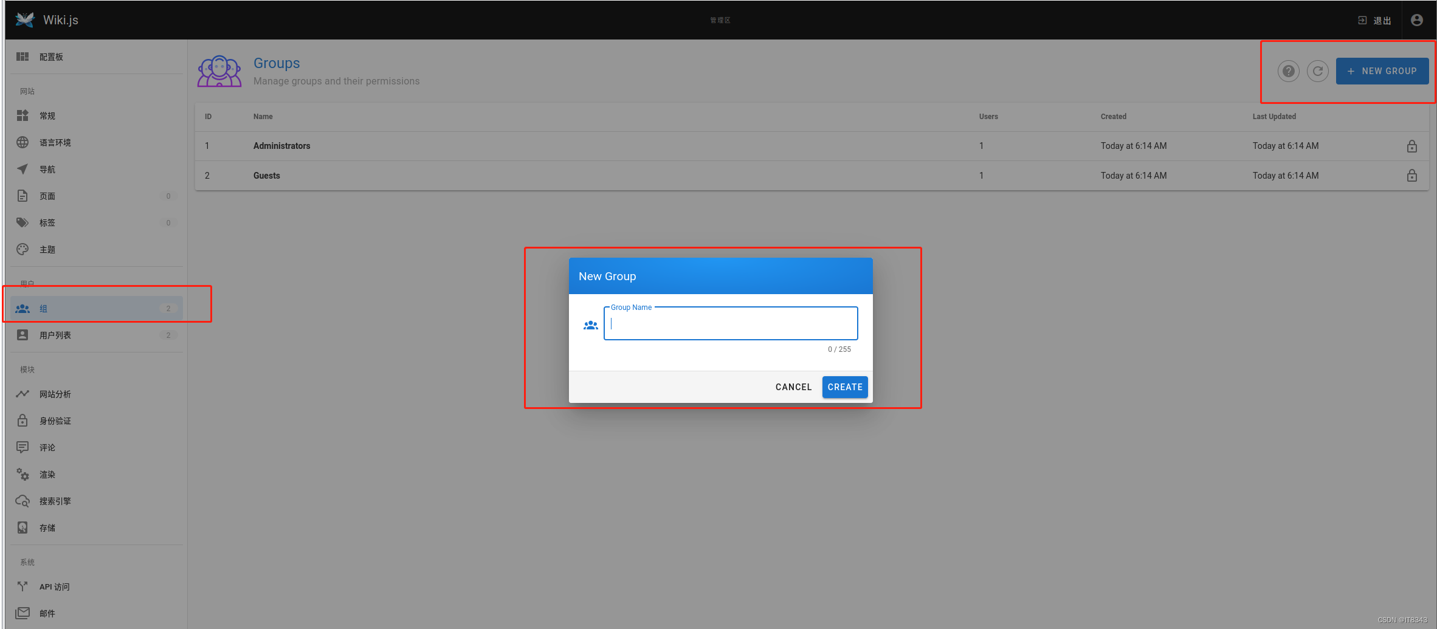Click CREATE in the New Group dialog
Screen dimensions: 1437x629
point(845,387)
